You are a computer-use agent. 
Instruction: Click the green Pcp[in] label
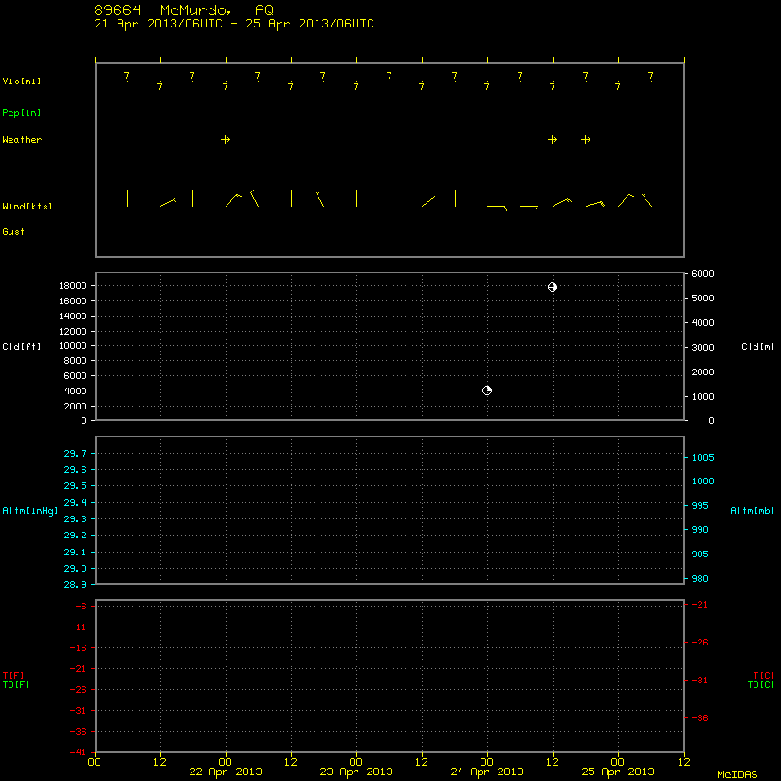22,113
